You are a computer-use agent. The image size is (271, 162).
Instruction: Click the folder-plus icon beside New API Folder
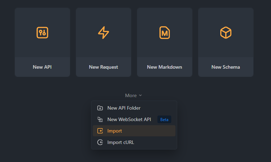click(100, 108)
